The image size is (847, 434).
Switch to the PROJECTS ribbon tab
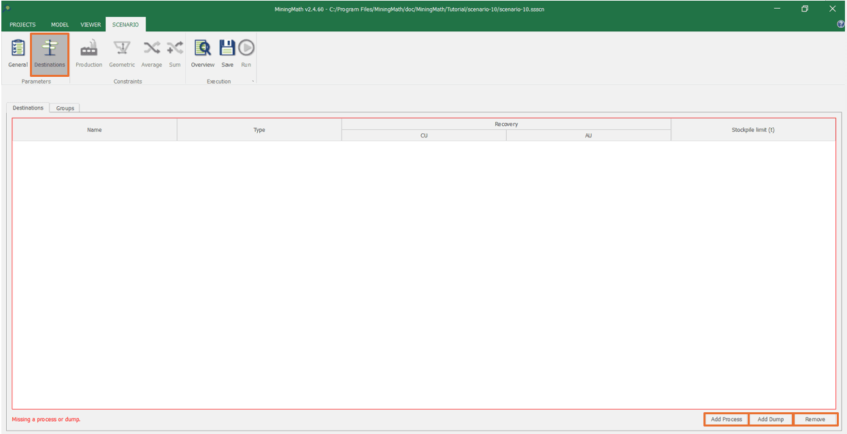[22, 24]
